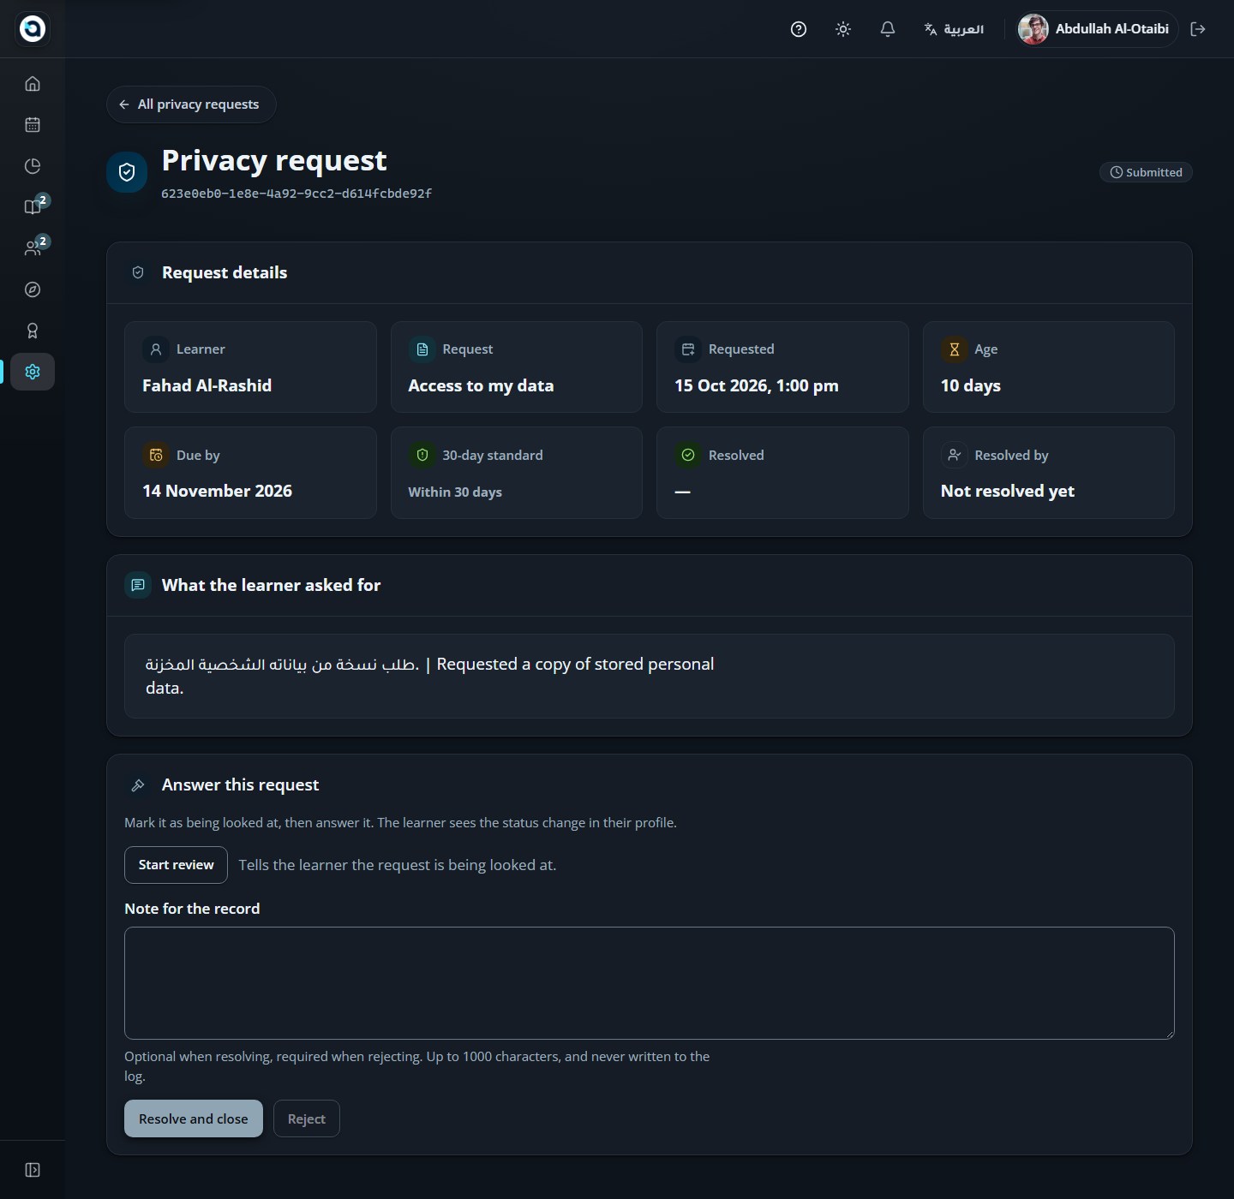Go back to All privacy requests
Screen dimensions: 1234x1199
pos(191,104)
